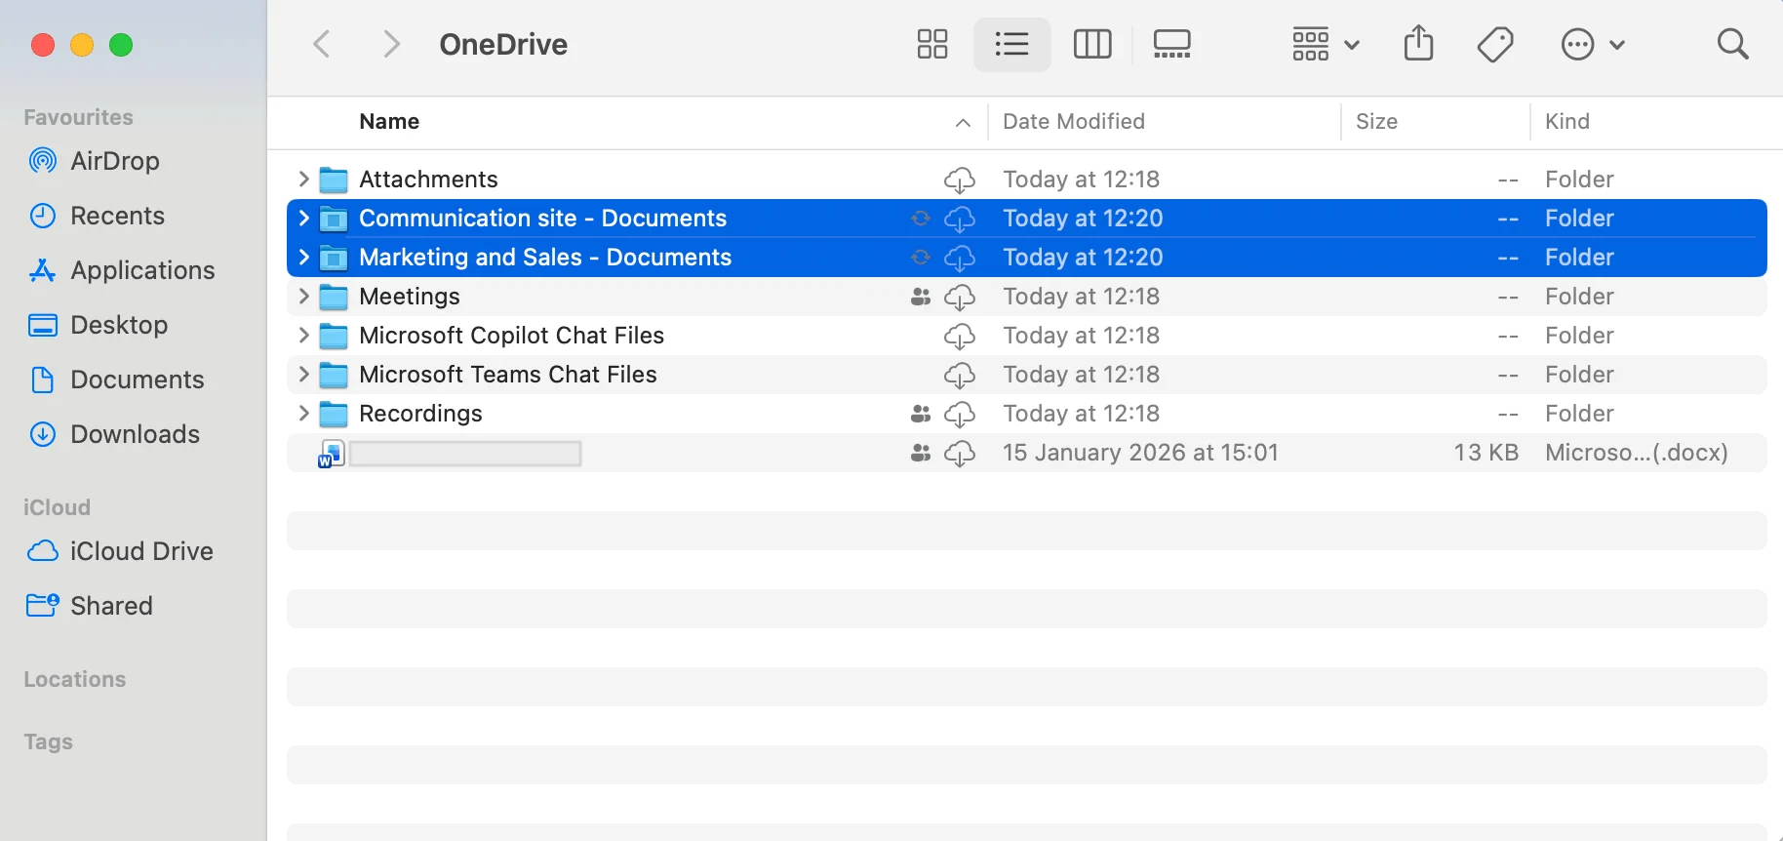Screen dimensions: 1783x841
Task: Click the shared people icon on Recordings row
Action: click(x=920, y=414)
